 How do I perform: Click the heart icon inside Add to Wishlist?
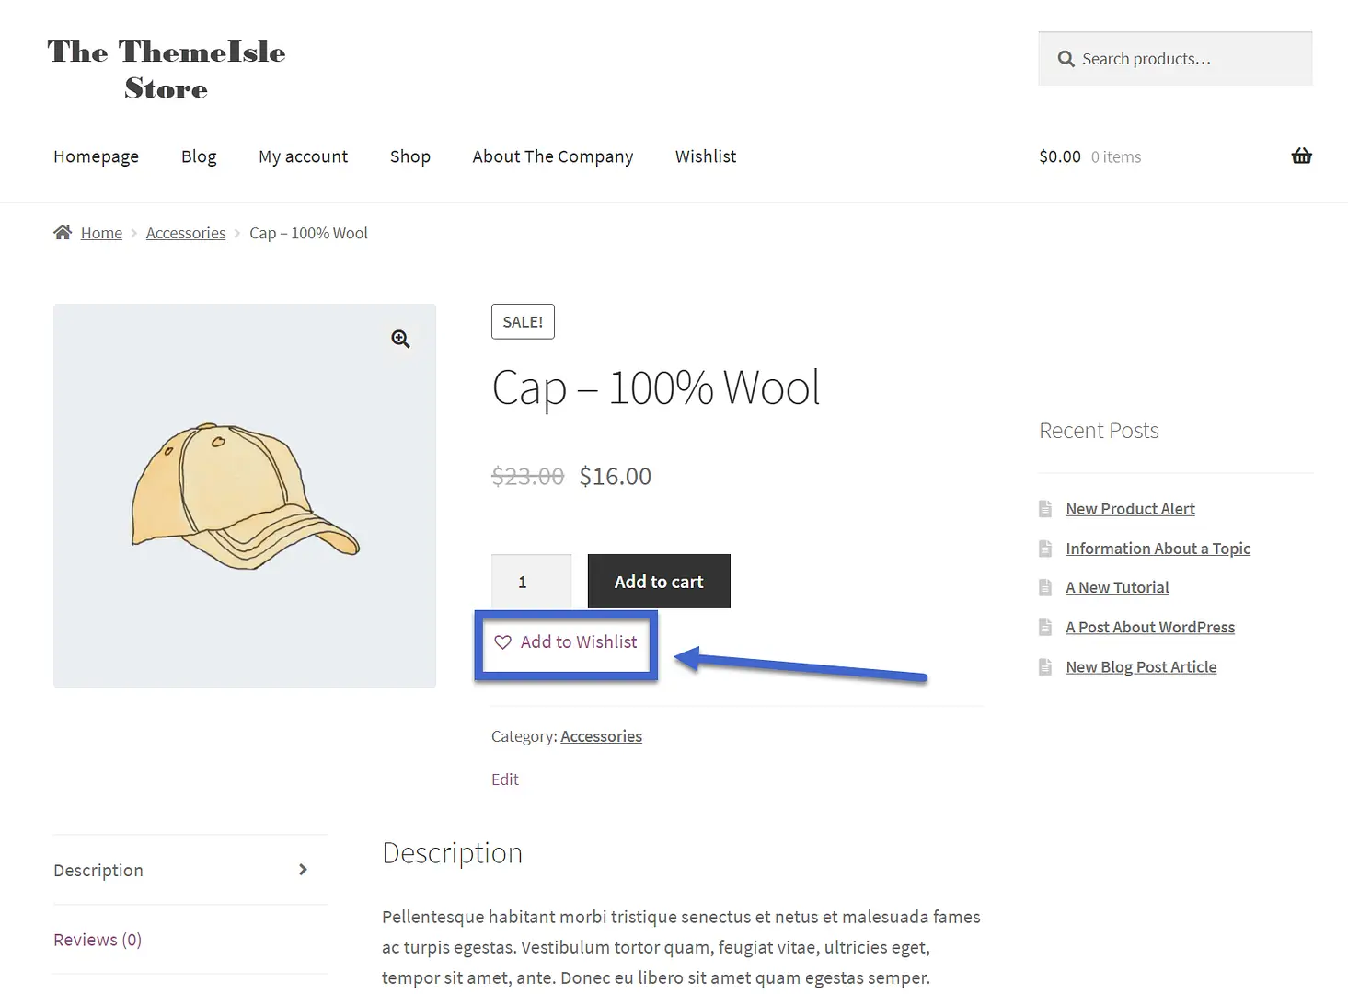502,642
